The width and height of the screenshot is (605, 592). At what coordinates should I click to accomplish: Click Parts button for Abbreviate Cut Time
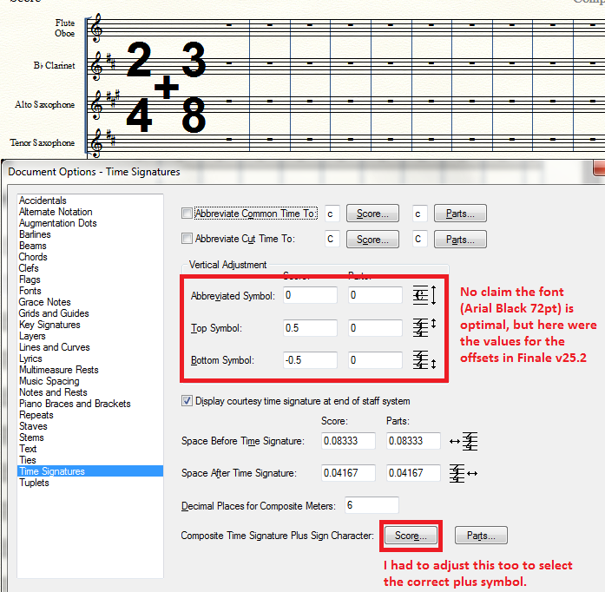(460, 240)
